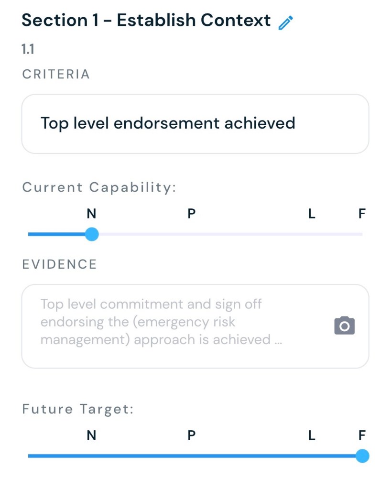Image resolution: width=391 pixels, height=489 pixels.
Task: Click the pencil edit icon beside Section 1
Action: [285, 22]
